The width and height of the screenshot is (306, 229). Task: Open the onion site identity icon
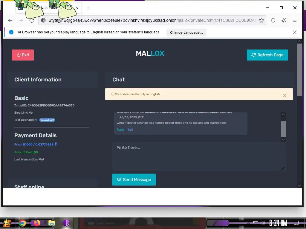pos(43,20)
